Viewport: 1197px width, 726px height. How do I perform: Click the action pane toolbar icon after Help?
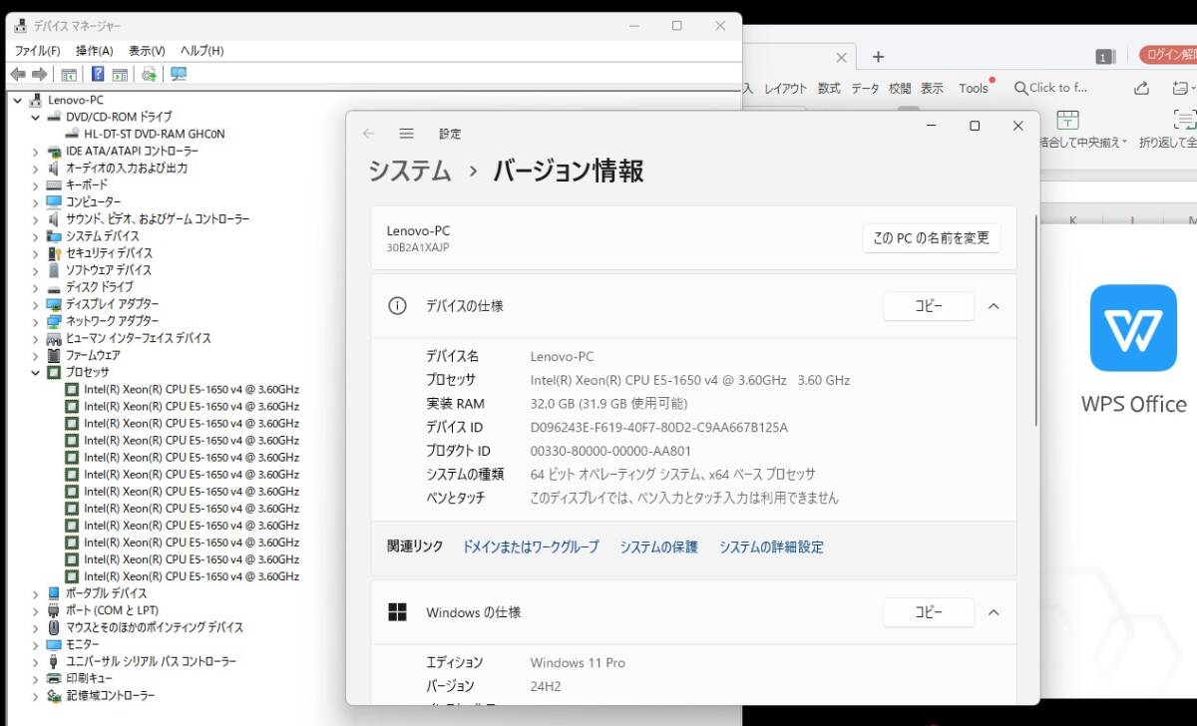(120, 74)
